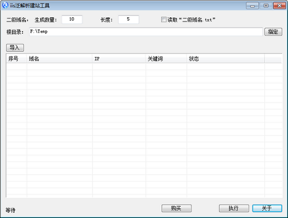
Task: Minimize the iis泛解析建站工具 window
Action: pyautogui.click(x=252, y=6)
